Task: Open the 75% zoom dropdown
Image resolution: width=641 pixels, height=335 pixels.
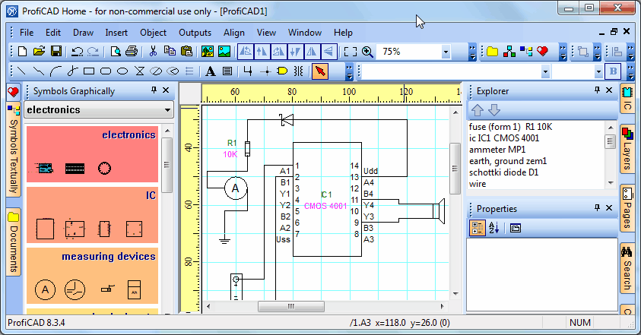Action: tap(446, 52)
